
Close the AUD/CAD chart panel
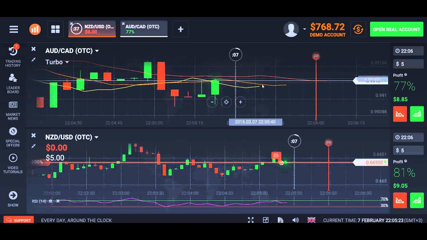[33, 49]
